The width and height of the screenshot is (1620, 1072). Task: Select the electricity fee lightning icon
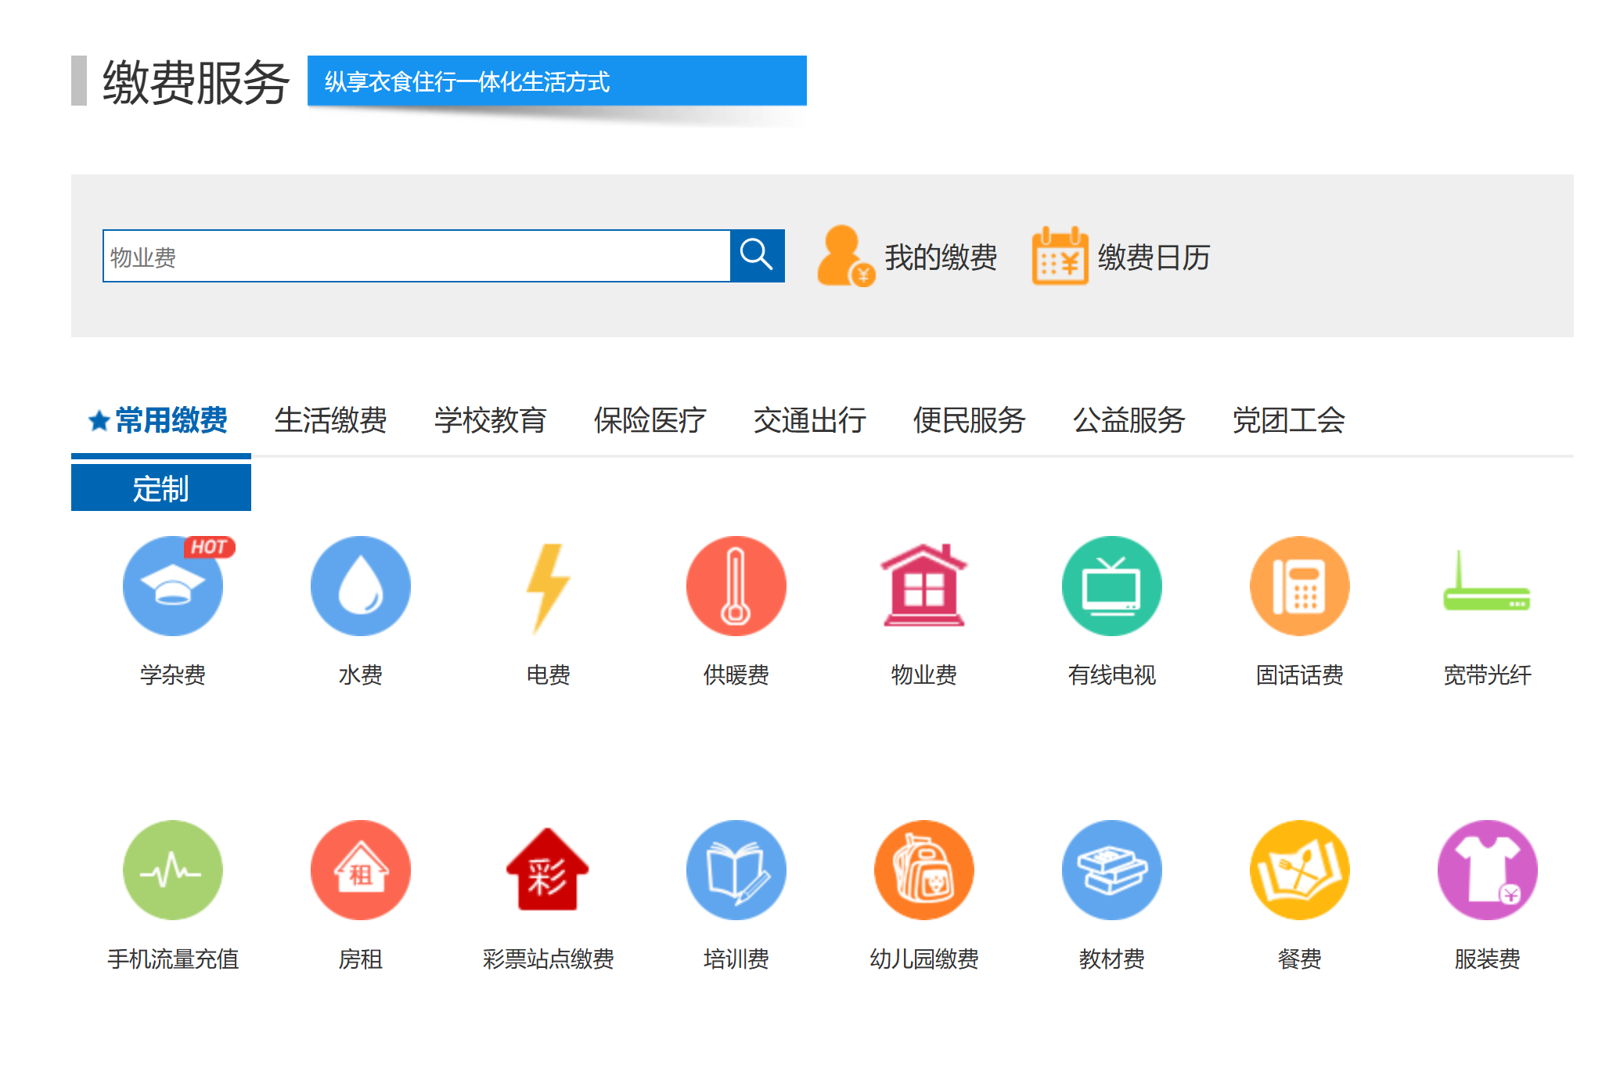[x=548, y=586]
